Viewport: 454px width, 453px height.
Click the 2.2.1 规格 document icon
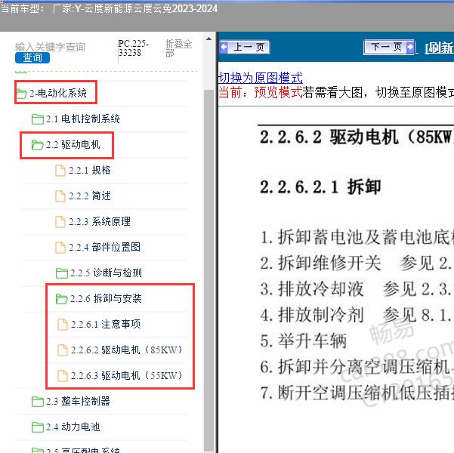(60, 171)
